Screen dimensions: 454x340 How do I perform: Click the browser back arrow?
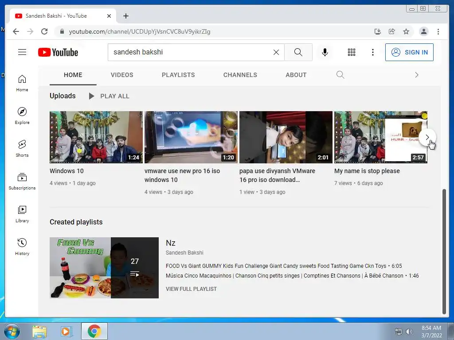coord(16,31)
